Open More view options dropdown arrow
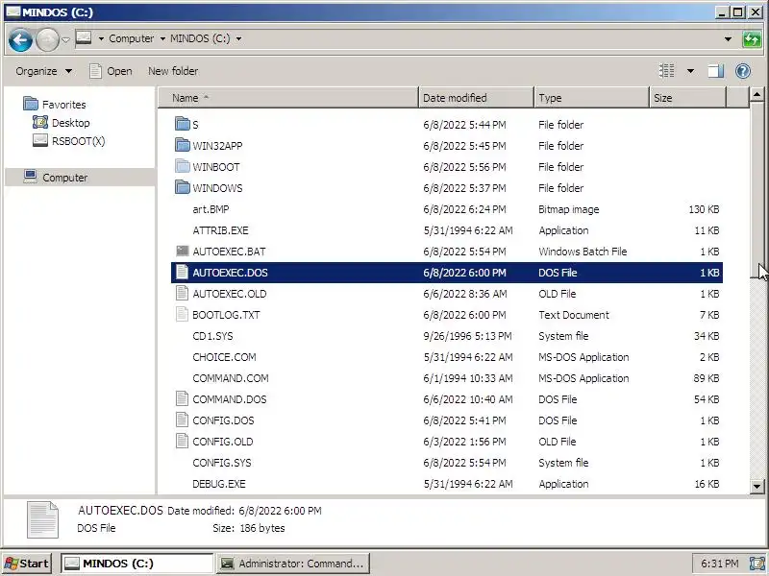Image resolution: width=769 pixels, height=576 pixels. click(690, 71)
